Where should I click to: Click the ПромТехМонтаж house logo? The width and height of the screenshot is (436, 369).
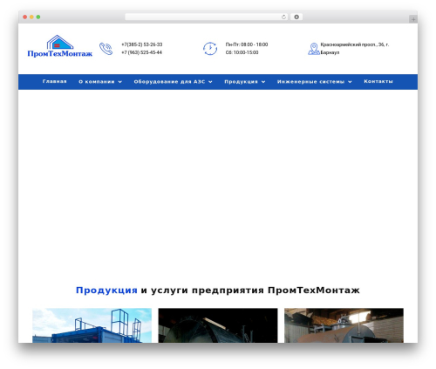point(60,46)
